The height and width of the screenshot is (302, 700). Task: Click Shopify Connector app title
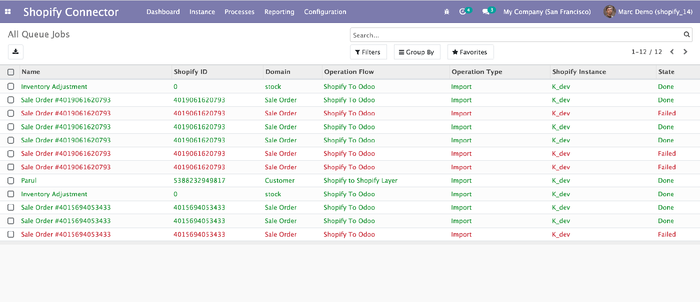click(x=71, y=12)
